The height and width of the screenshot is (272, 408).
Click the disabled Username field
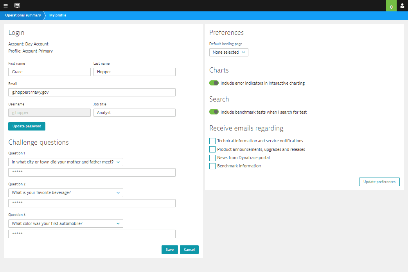coord(49,112)
